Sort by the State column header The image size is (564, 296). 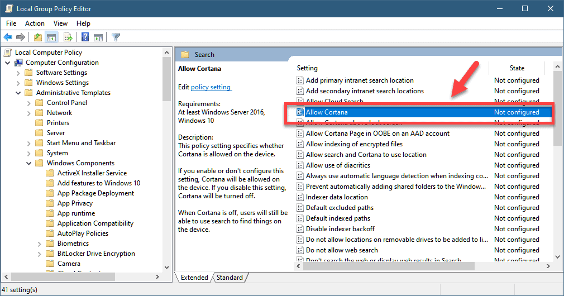(517, 68)
